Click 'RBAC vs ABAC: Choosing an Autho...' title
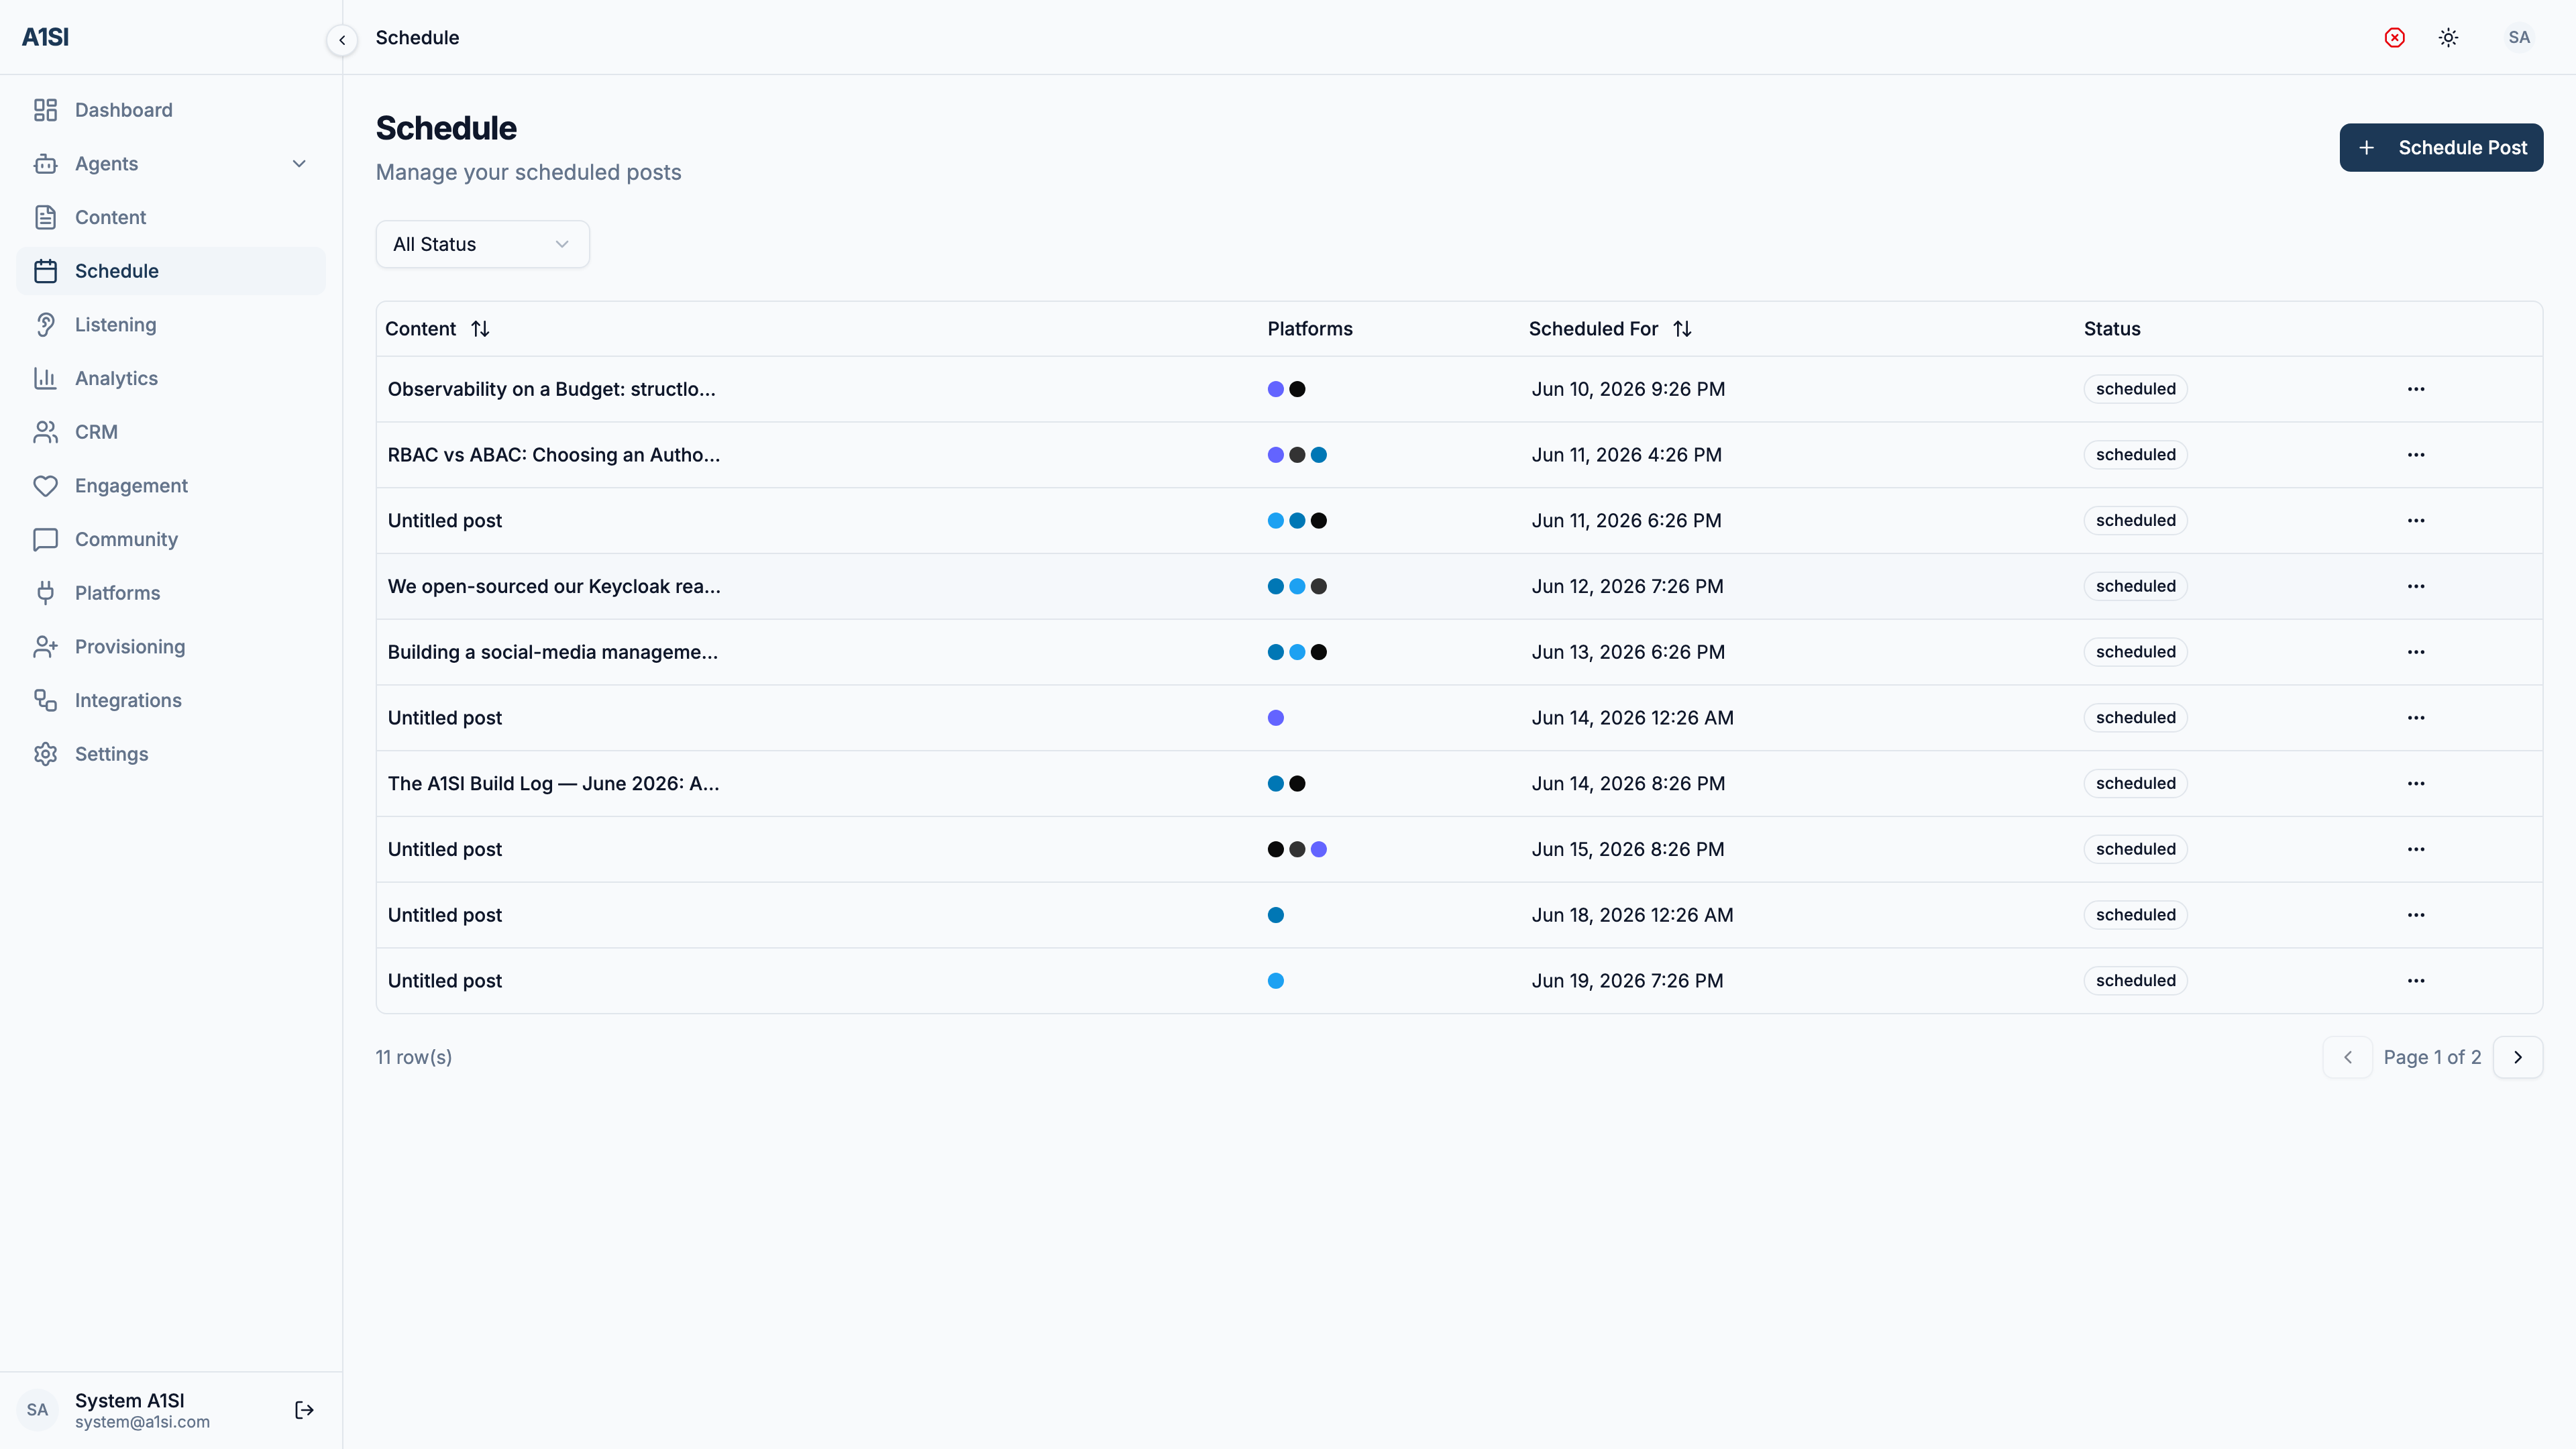 click(554, 455)
